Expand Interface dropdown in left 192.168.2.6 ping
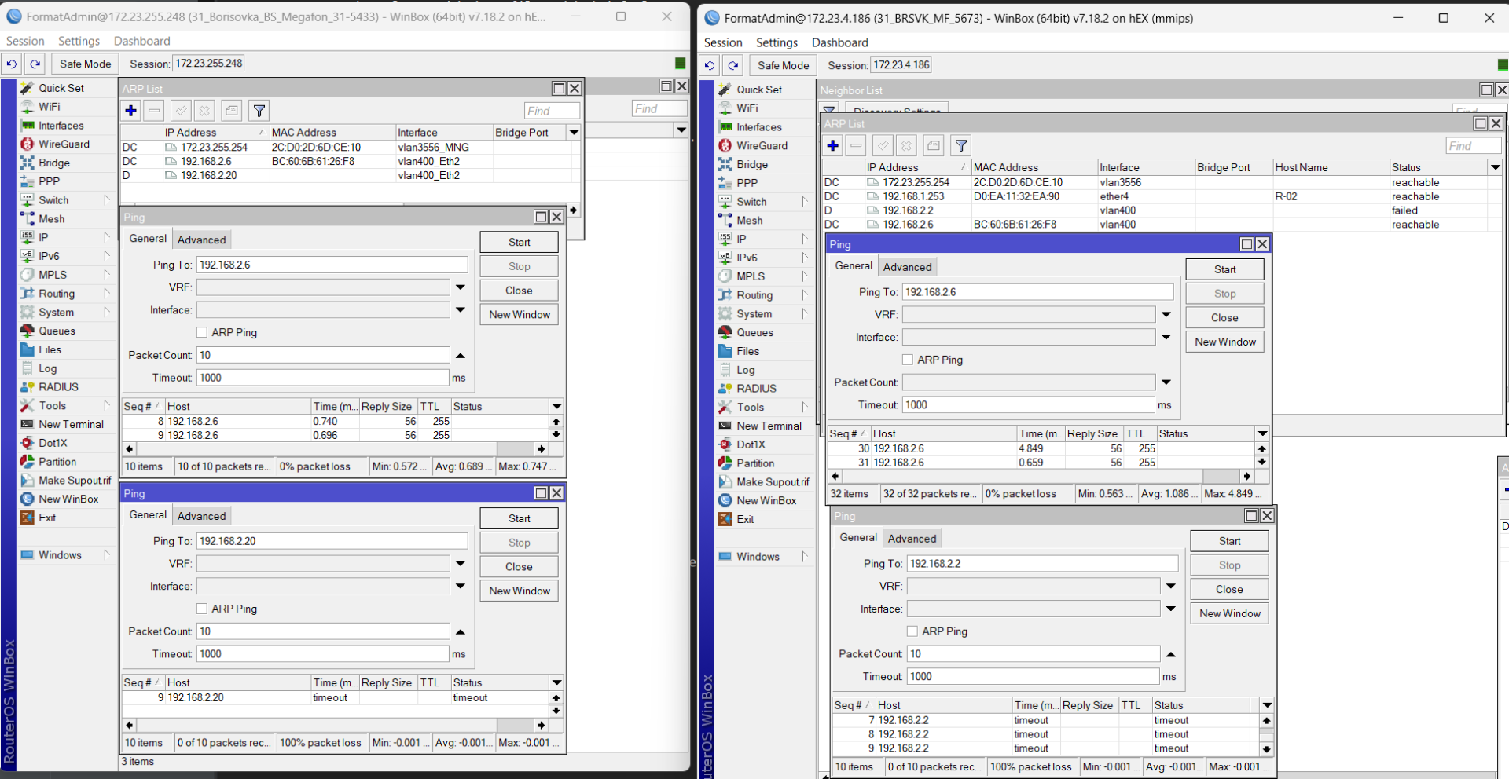This screenshot has height=779, width=1509. 461,310
